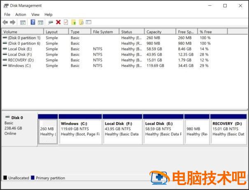Click drive icon next to Local Disk (F:) row
249x190 pixels.
point(5,54)
